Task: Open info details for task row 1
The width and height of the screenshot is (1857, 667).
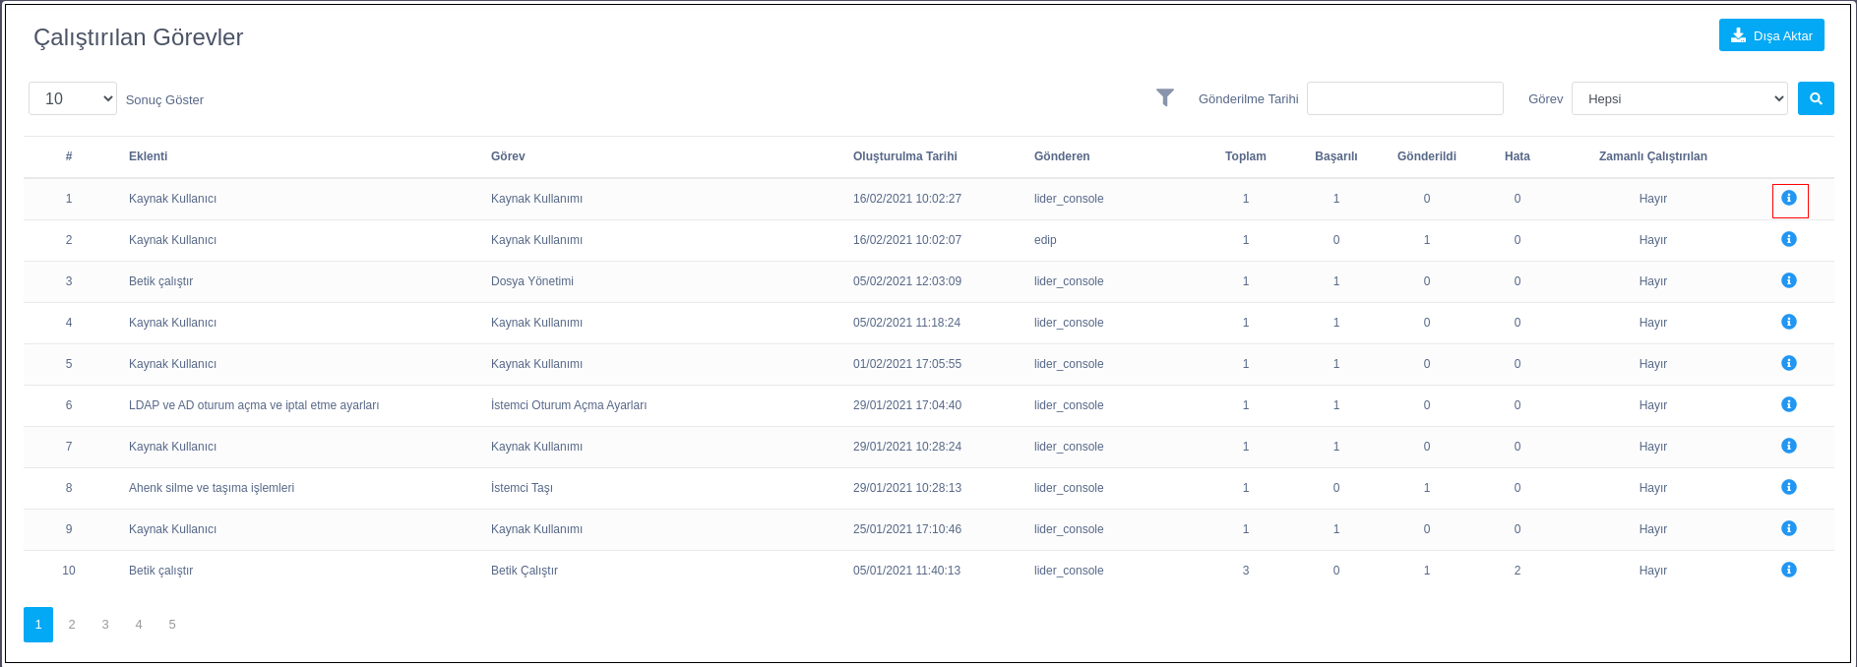Action: point(1788,199)
